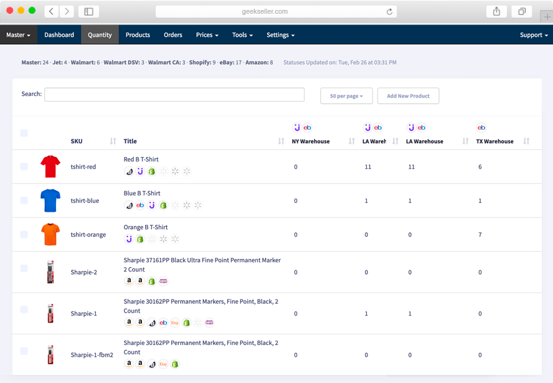This screenshot has height=383, width=553.
Task: Click the eBay icon in the Sharpie-1 row
Action: click(x=163, y=323)
